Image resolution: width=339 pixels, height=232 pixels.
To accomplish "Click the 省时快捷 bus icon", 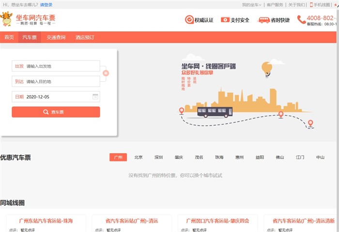I will [x=264, y=20].
